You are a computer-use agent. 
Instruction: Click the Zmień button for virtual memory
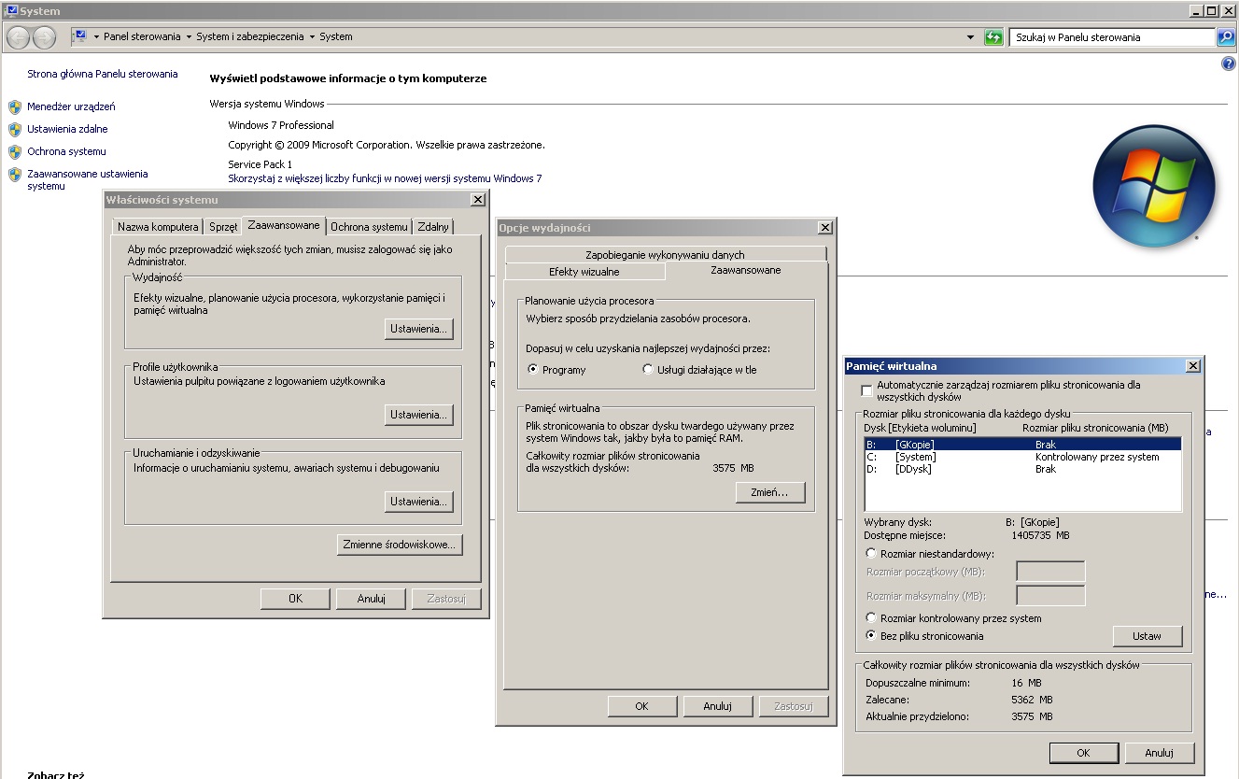(770, 492)
